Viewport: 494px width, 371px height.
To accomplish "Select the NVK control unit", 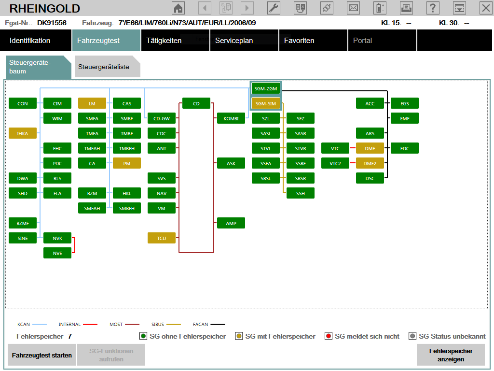I will 57,238.
